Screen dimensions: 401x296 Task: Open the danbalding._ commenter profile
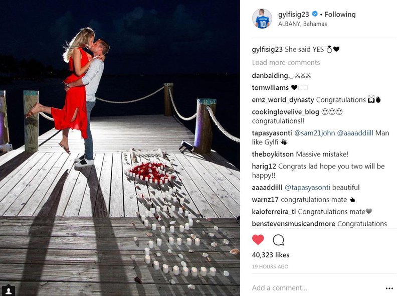(x=272, y=76)
